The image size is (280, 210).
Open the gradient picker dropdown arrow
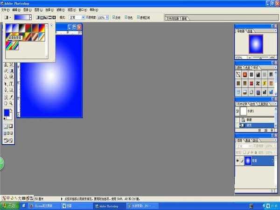(31, 17)
